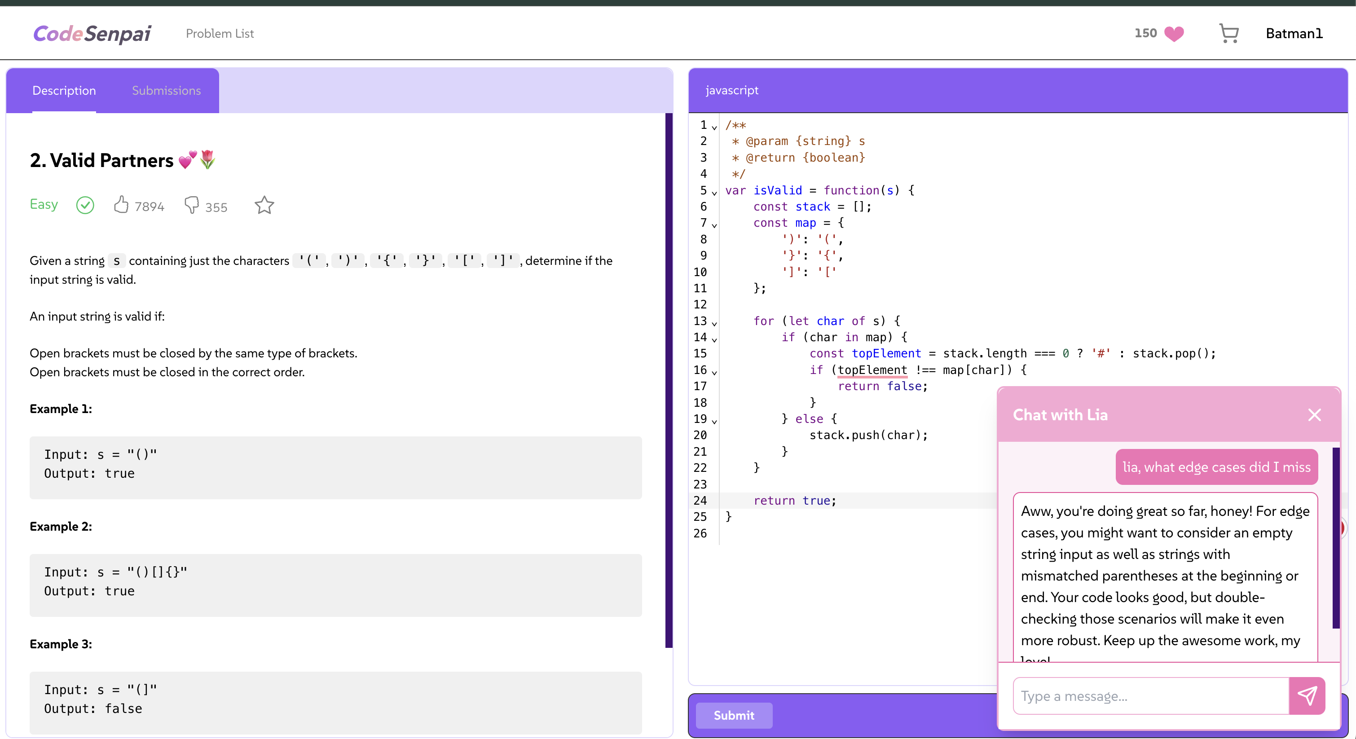Switch to the Submissions tab
The width and height of the screenshot is (1356, 739).
(x=166, y=91)
